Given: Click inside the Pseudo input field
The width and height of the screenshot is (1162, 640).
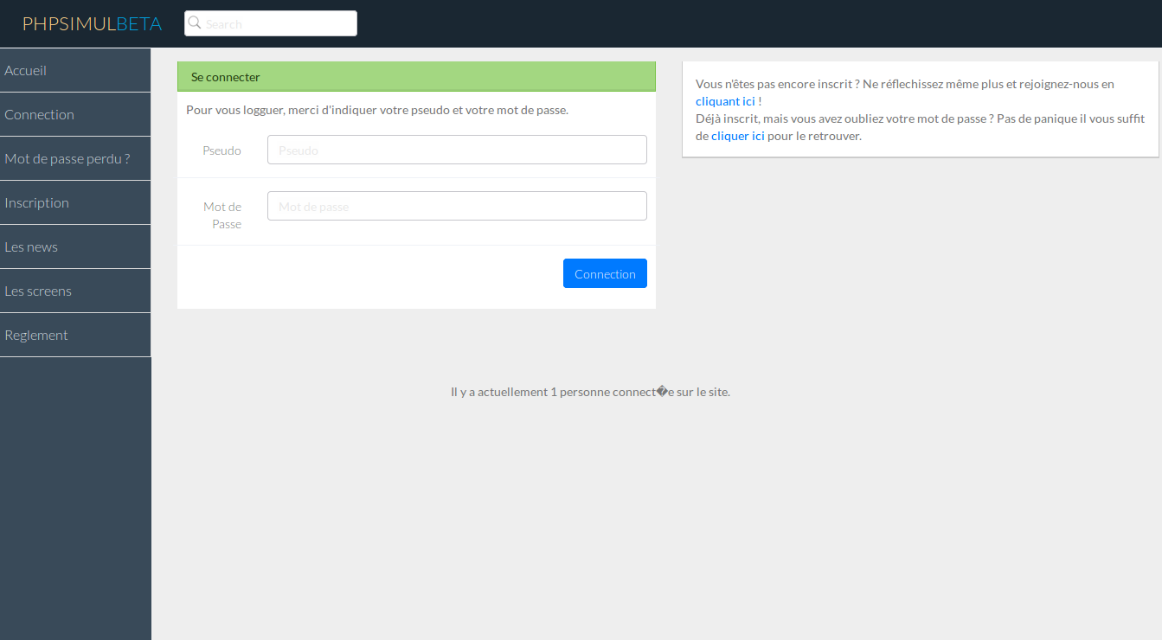Looking at the screenshot, I should 457,149.
